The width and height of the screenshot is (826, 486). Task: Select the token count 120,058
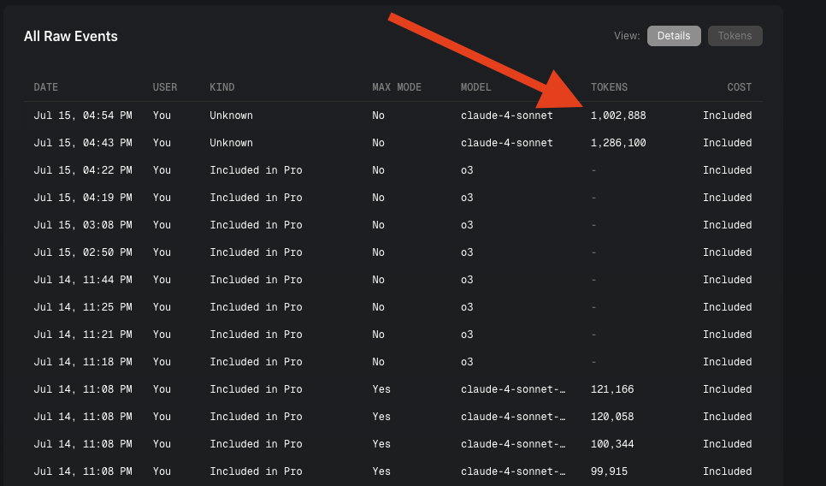click(x=612, y=417)
